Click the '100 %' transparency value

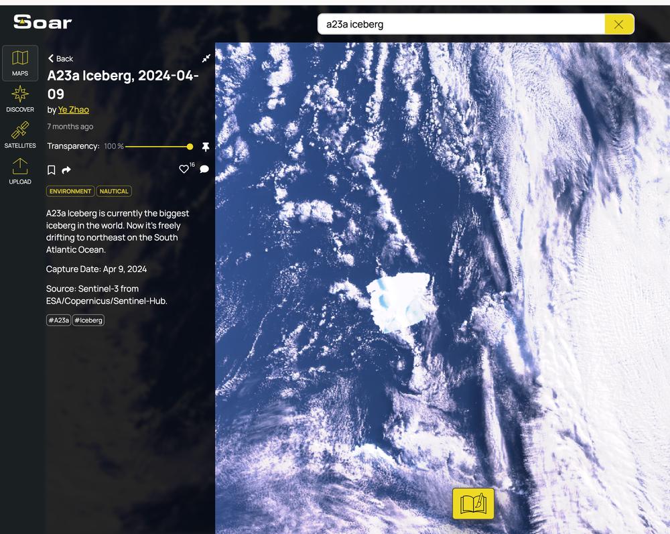coord(114,146)
